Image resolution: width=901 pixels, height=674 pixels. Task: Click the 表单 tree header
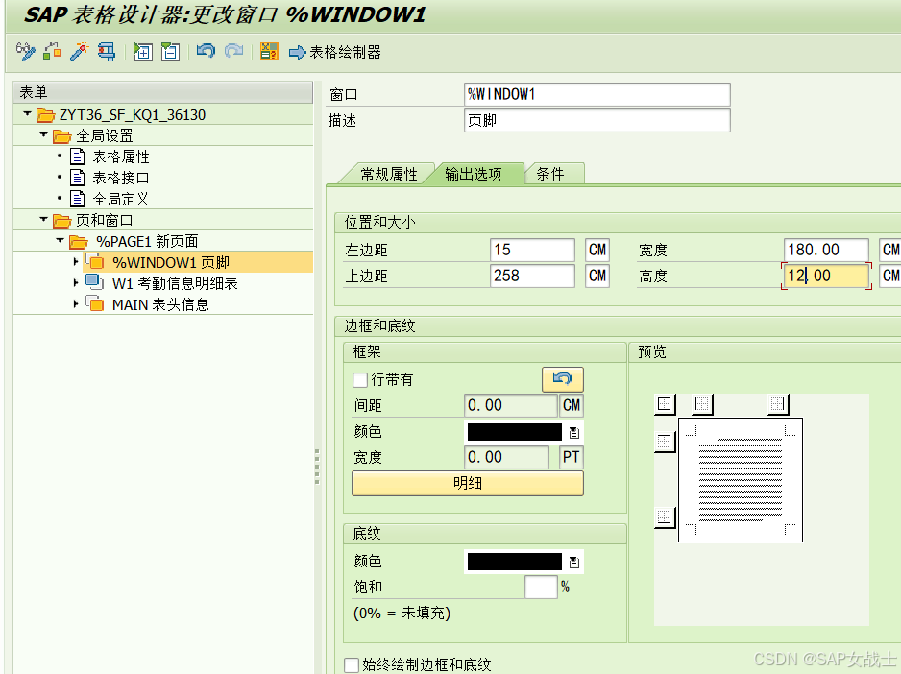click(163, 92)
